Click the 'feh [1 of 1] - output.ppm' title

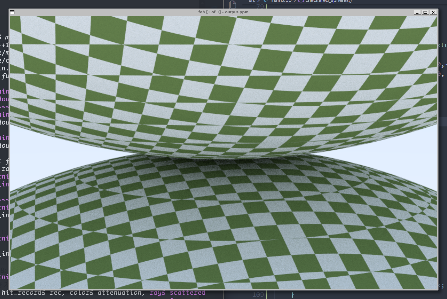coord(223,12)
